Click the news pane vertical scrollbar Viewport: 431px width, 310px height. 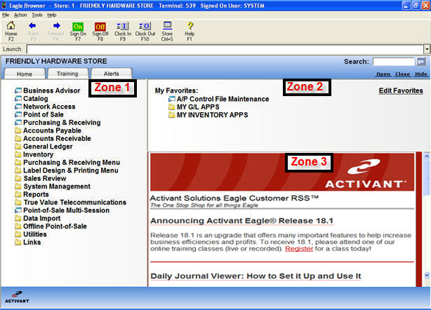tap(425, 210)
